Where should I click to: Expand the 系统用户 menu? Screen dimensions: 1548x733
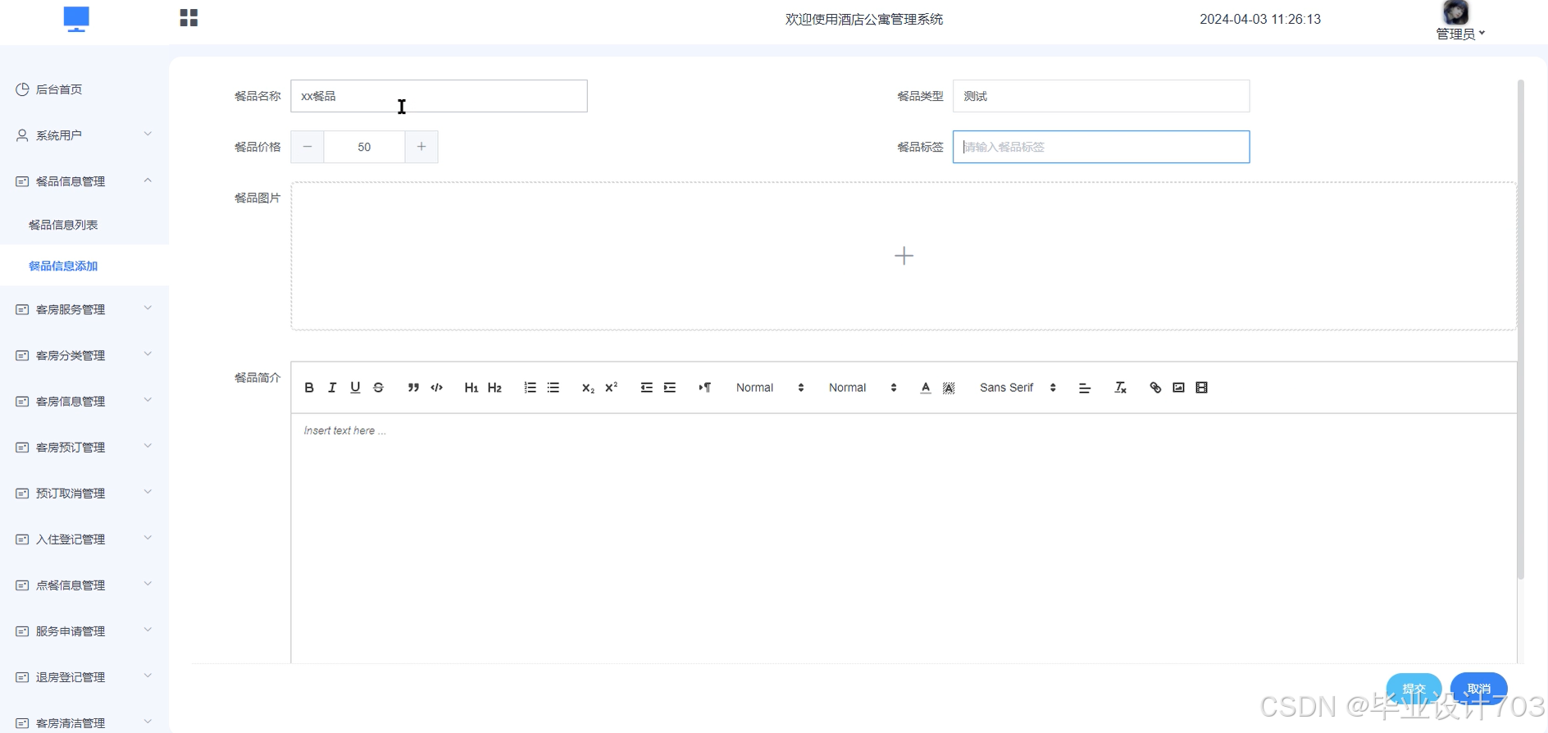(84, 135)
